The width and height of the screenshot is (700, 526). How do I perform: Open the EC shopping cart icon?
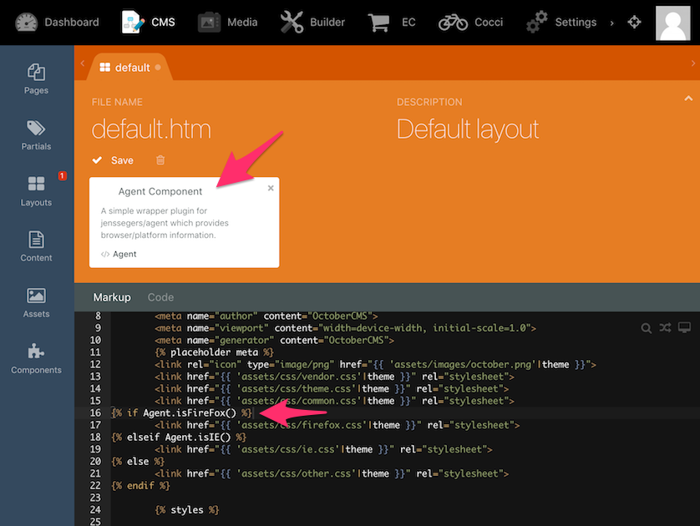378,23
